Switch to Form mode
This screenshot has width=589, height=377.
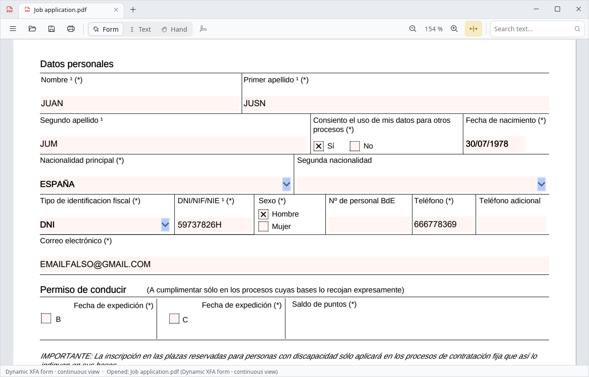click(106, 29)
